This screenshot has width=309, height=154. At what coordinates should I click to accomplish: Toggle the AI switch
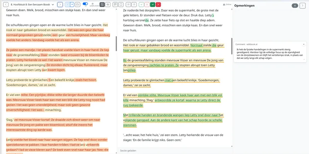[x=85, y=4]
